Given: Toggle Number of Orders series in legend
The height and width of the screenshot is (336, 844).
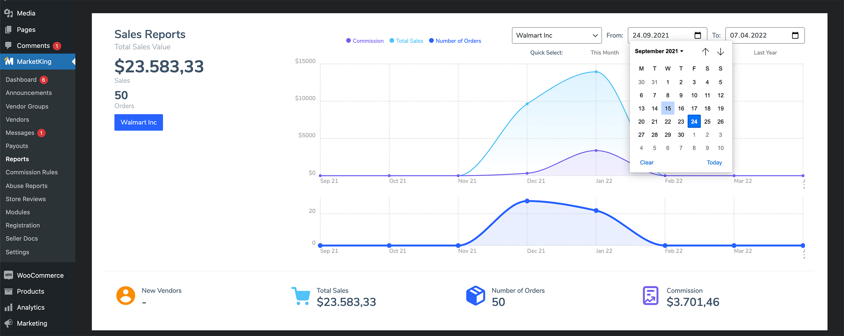Looking at the screenshot, I should [x=455, y=41].
